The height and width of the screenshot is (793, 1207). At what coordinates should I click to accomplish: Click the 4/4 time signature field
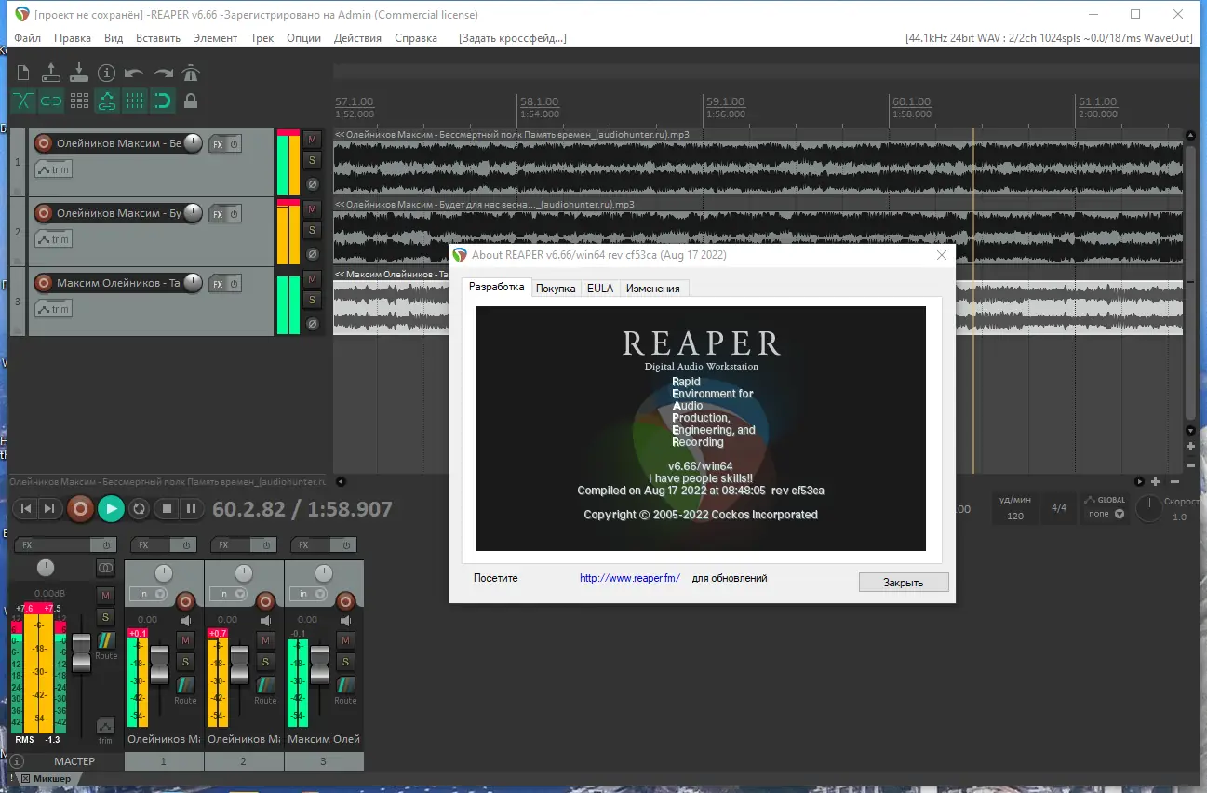[x=1059, y=508]
